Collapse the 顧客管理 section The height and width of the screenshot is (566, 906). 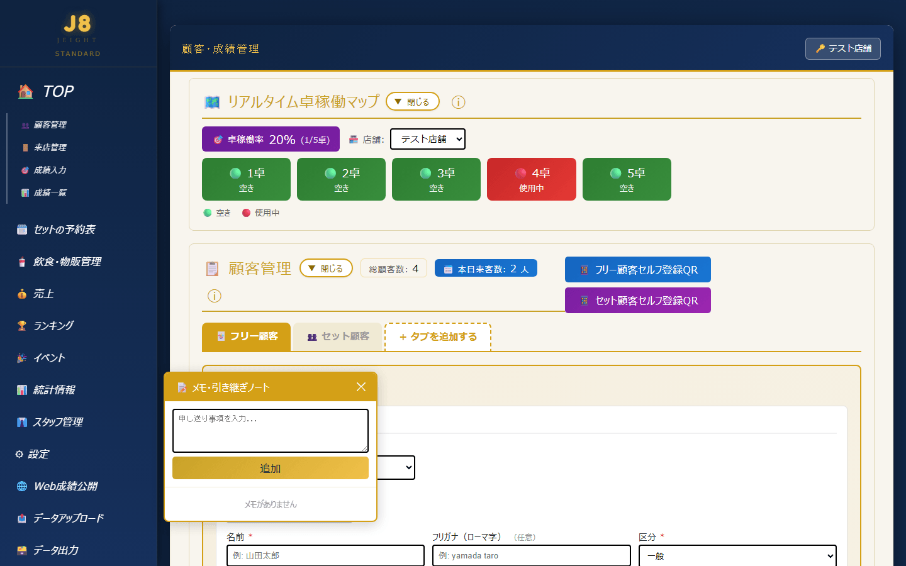[326, 268]
